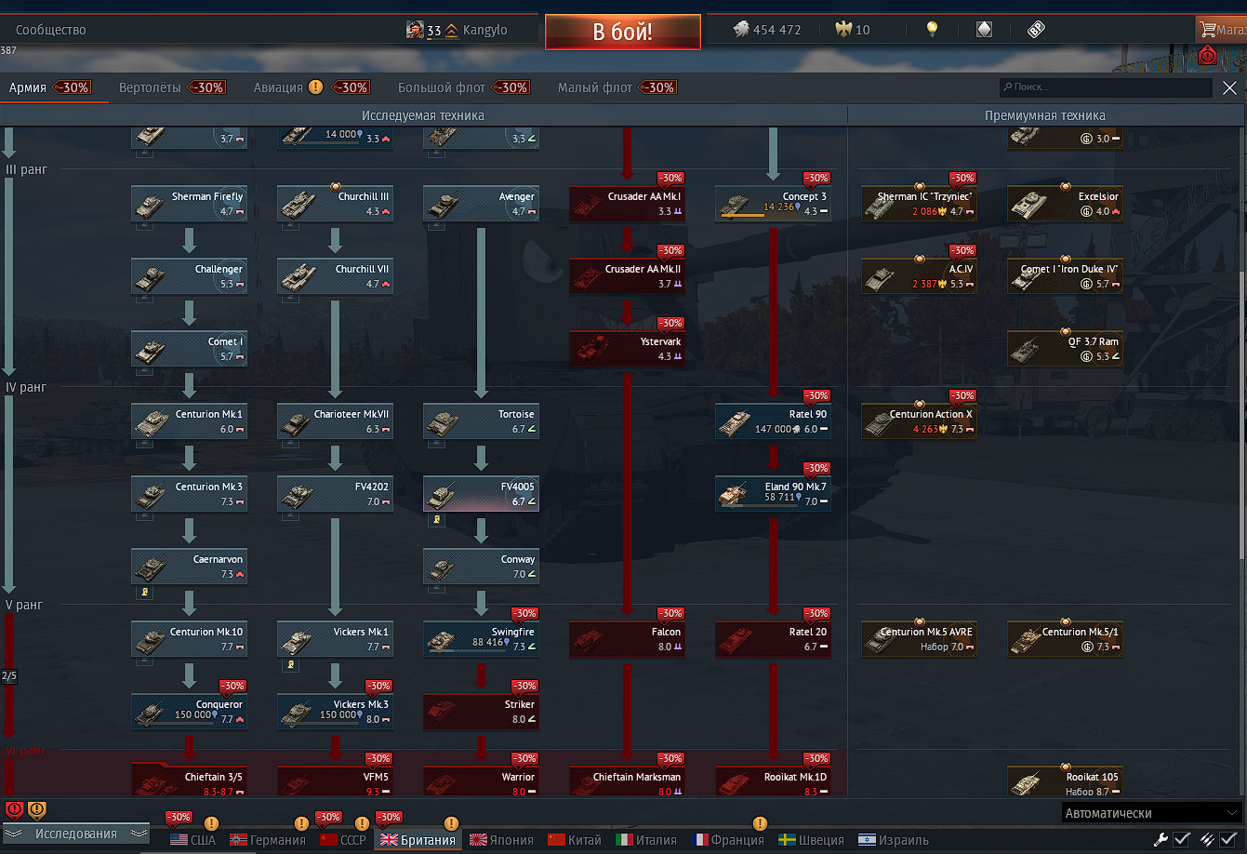This screenshot has height=854, width=1247.
Task: Open the Сообщество menu
Action: pyautogui.click(x=51, y=30)
